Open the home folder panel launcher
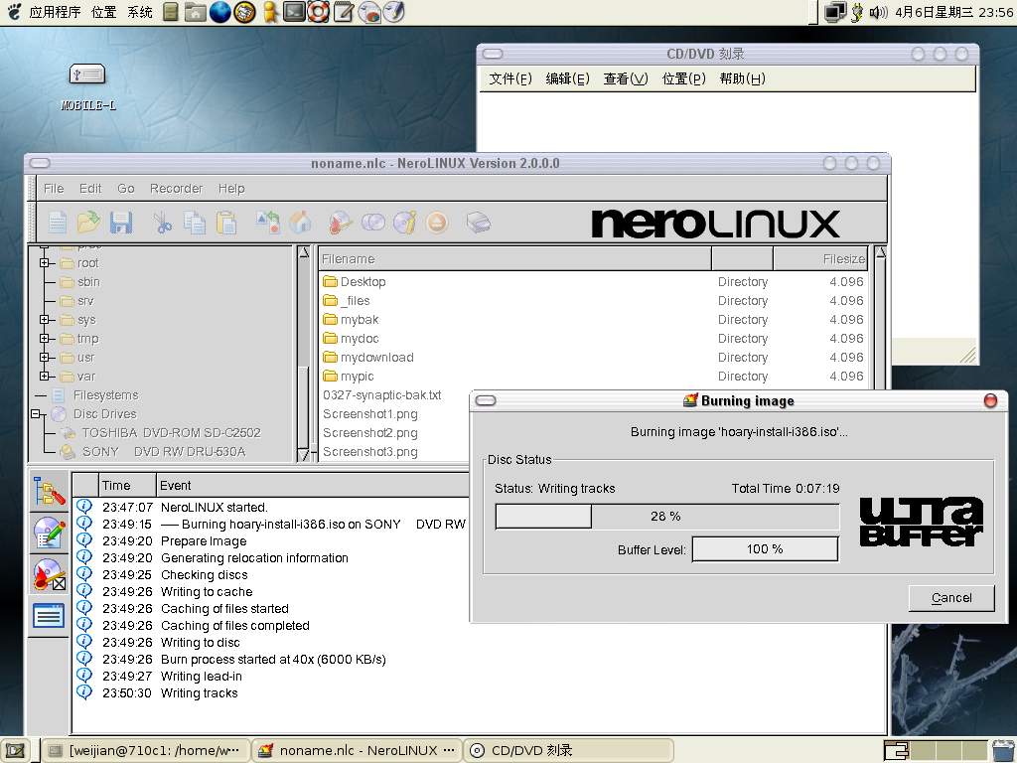Screen dimensions: 1017x763 coord(196,12)
